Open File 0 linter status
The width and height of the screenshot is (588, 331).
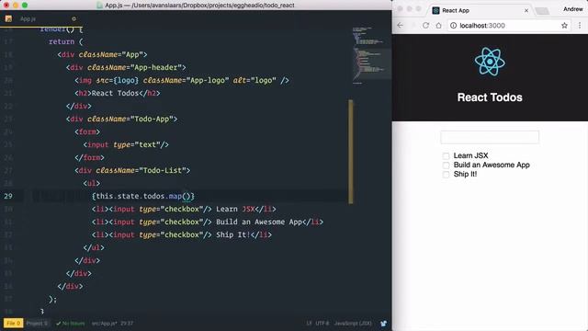click(13, 323)
